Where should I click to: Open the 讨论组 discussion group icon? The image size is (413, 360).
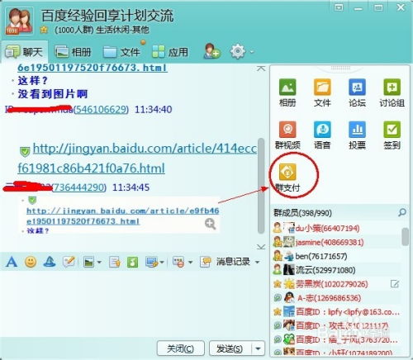[x=392, y=92]
